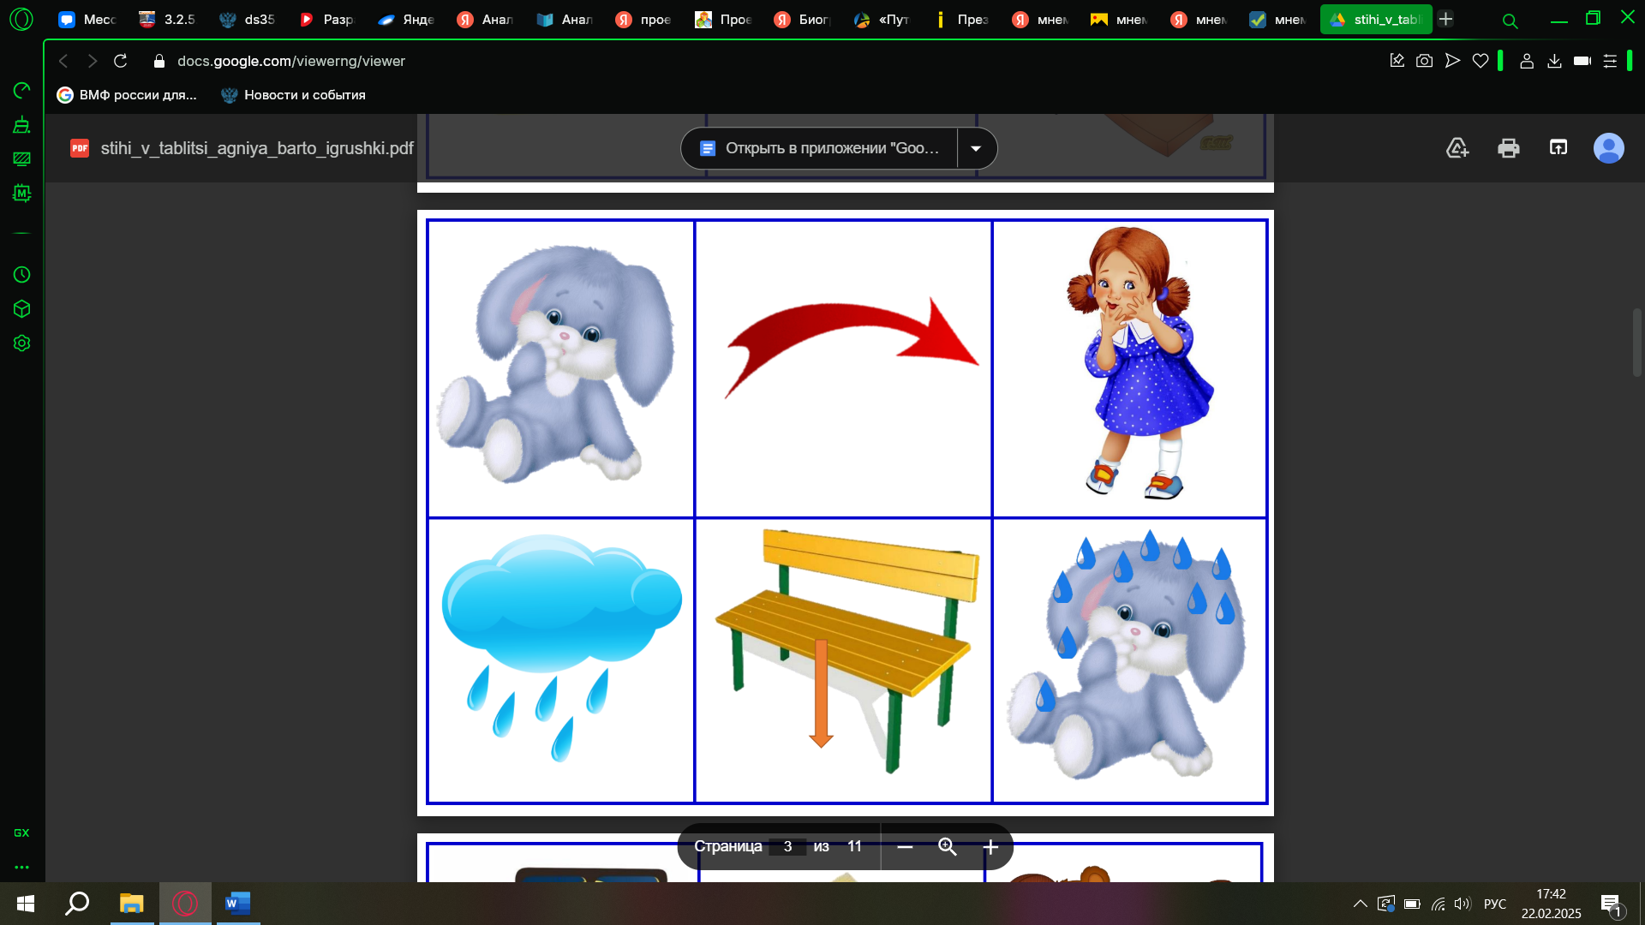Zoom out with the minus button
The width and height of the screenshot is (1645, 925).
[x=905, y=847]
